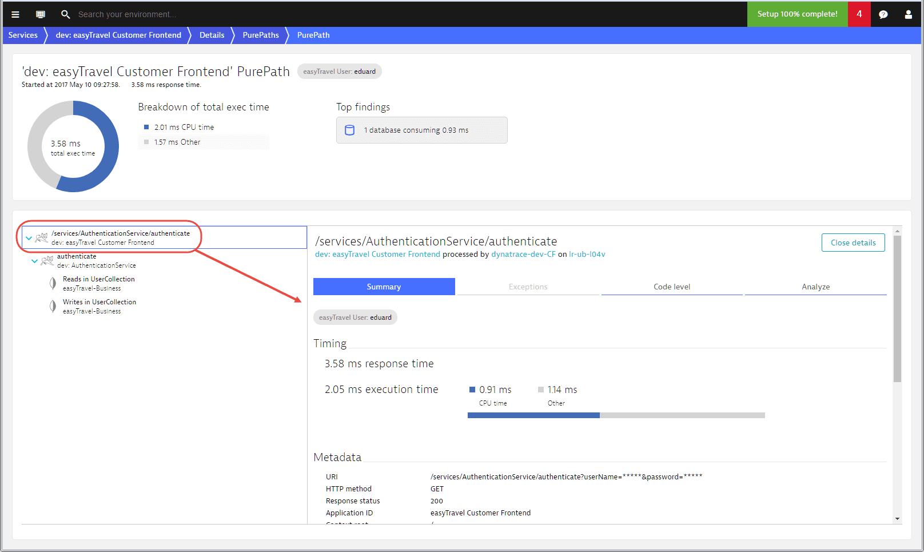Click Application ID value easyTravel Customer Frontend
This screenshot has height=552, width=924.
point(480,513)
